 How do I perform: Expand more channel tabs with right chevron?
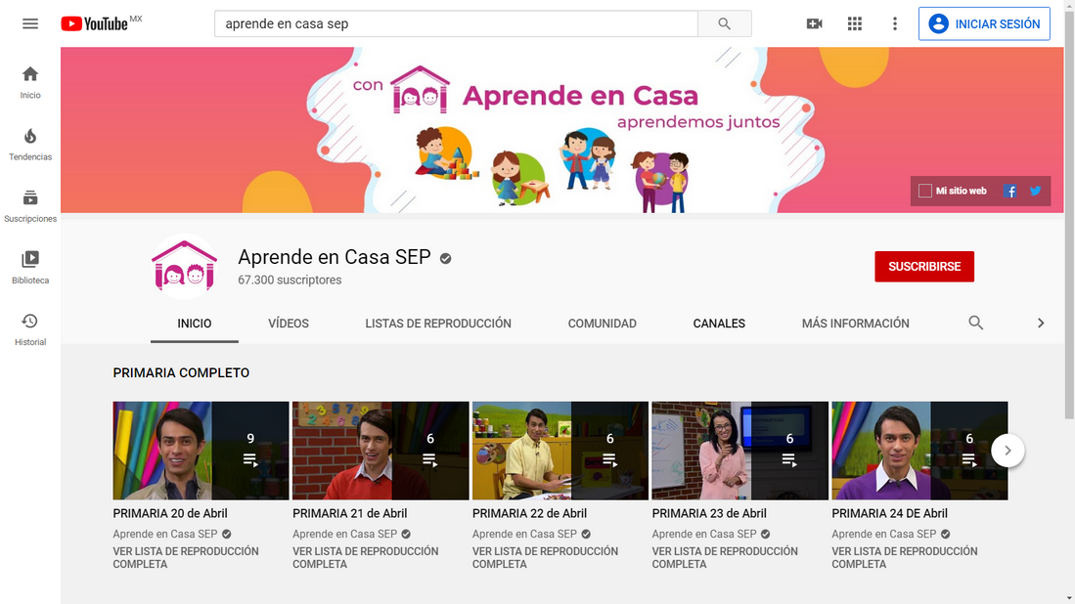[1041, 323]
